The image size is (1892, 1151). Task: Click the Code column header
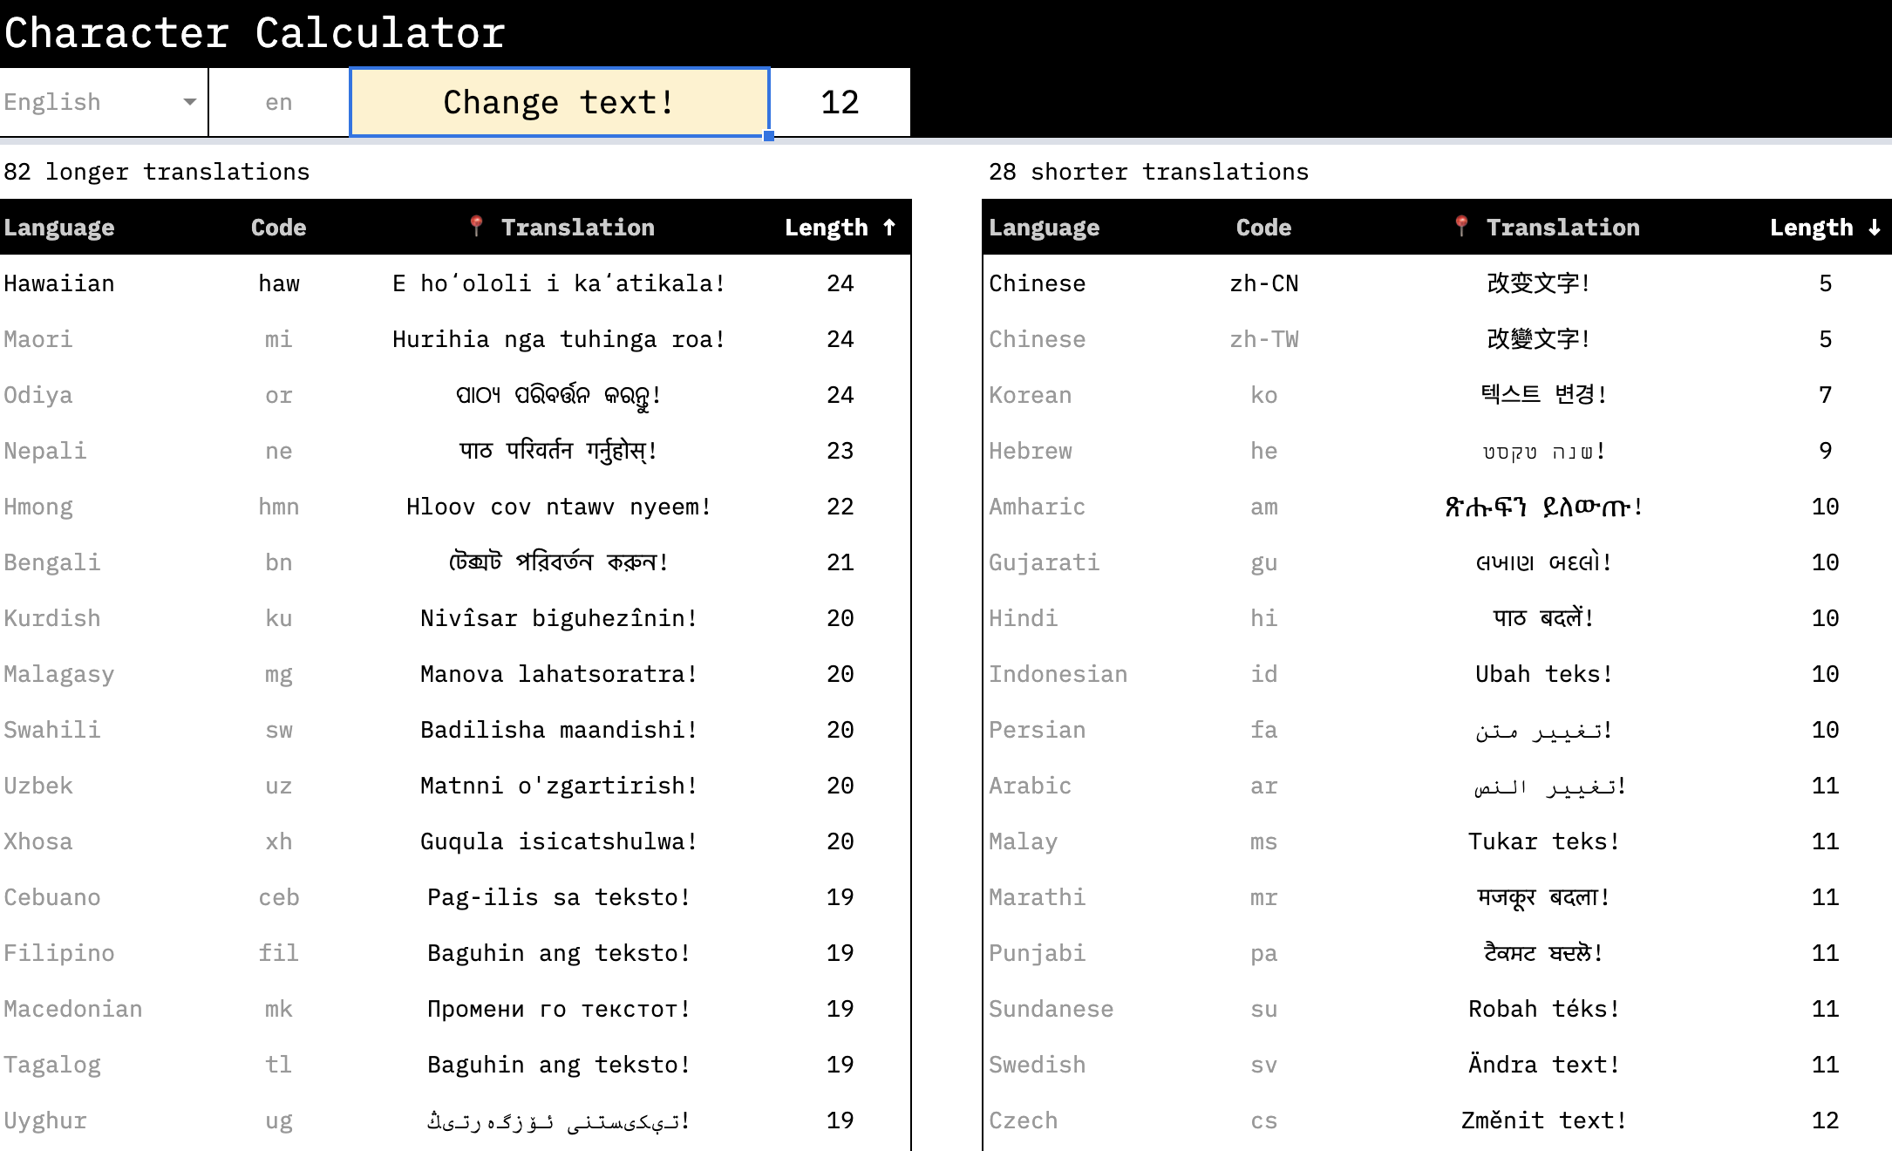278,227
